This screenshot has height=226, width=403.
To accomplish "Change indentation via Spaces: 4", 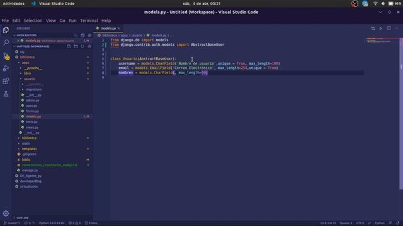I will coord(346,223).
